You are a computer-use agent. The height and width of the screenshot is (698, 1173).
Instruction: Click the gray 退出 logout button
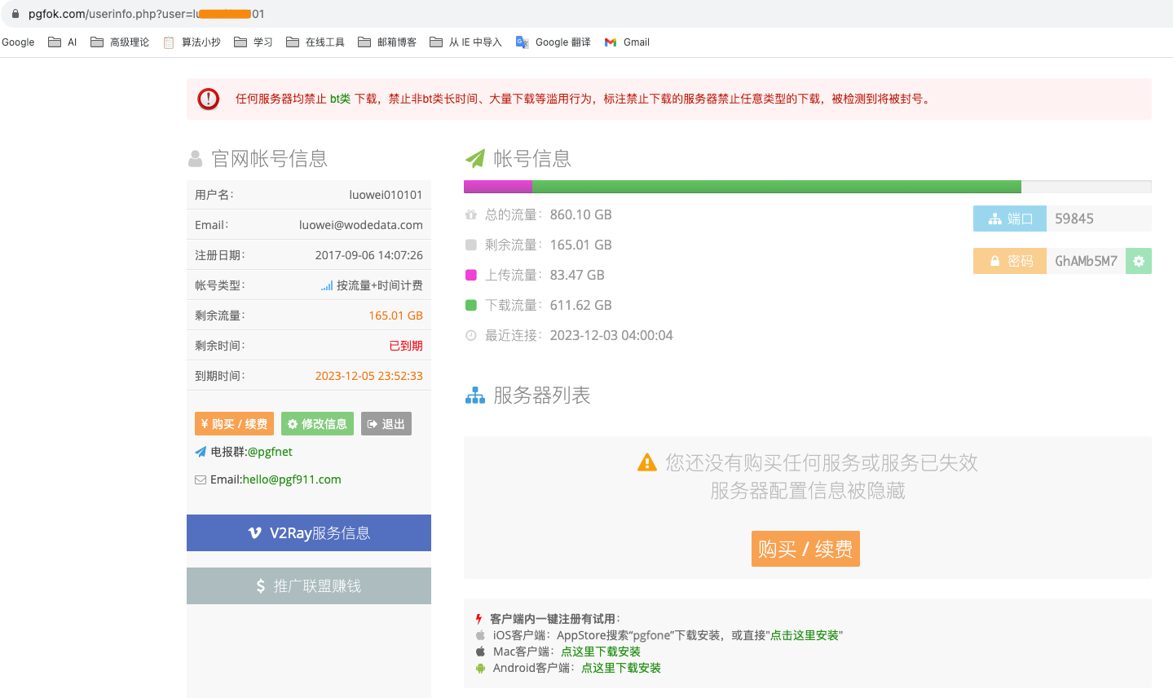(386, 424)
